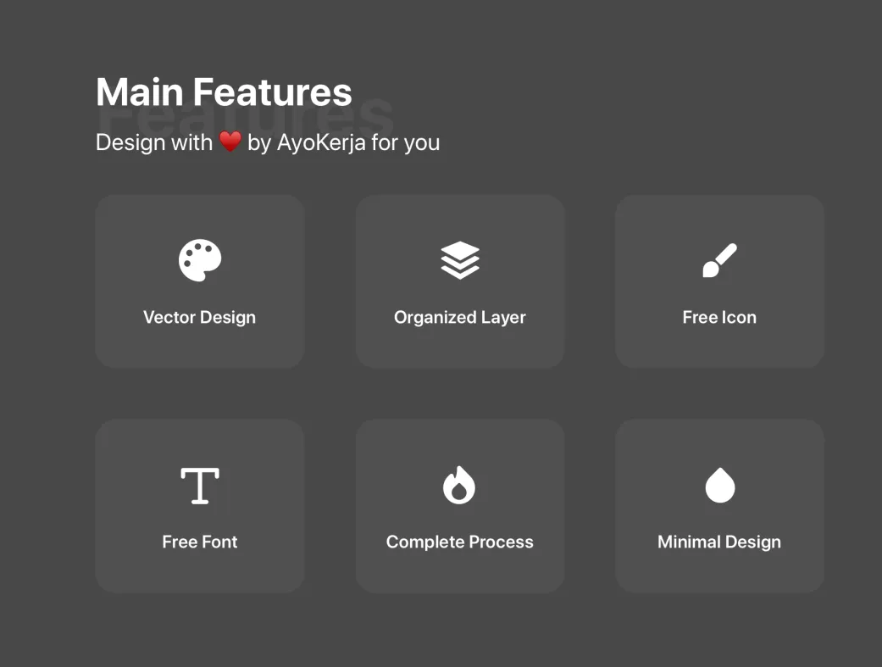Image resolution: width=882 pixels, height=667 pixels.
Task: Open the Complete Process feature card
Action: point(460,505)
